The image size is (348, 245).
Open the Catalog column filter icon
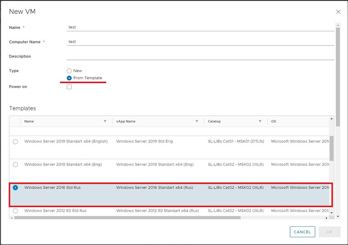pyautogui.click(x=260, y=121)
